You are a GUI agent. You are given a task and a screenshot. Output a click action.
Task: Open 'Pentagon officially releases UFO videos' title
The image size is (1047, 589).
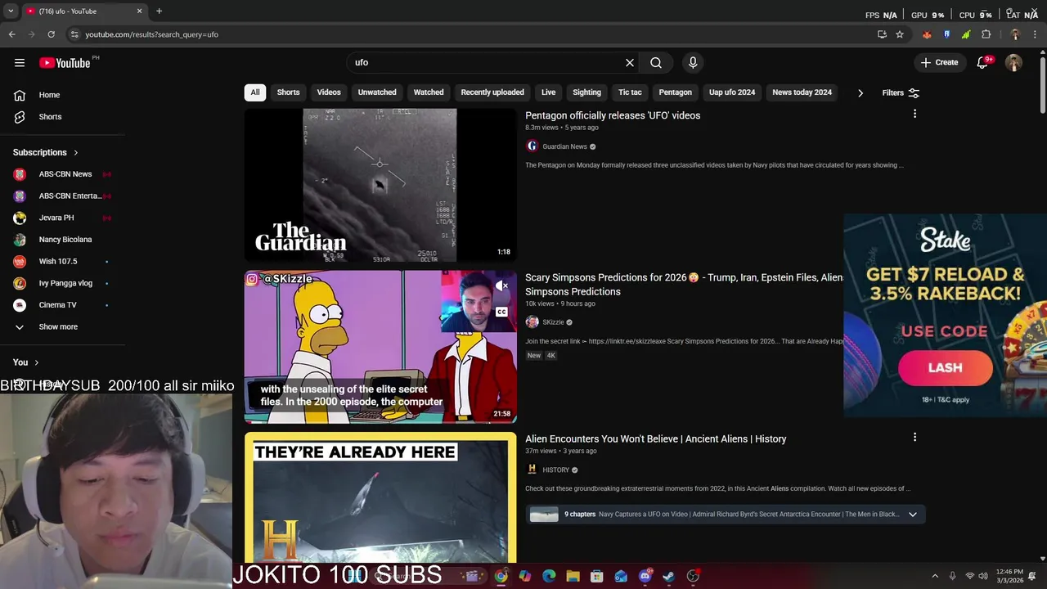pyautogui.click(x=613, y=115)
